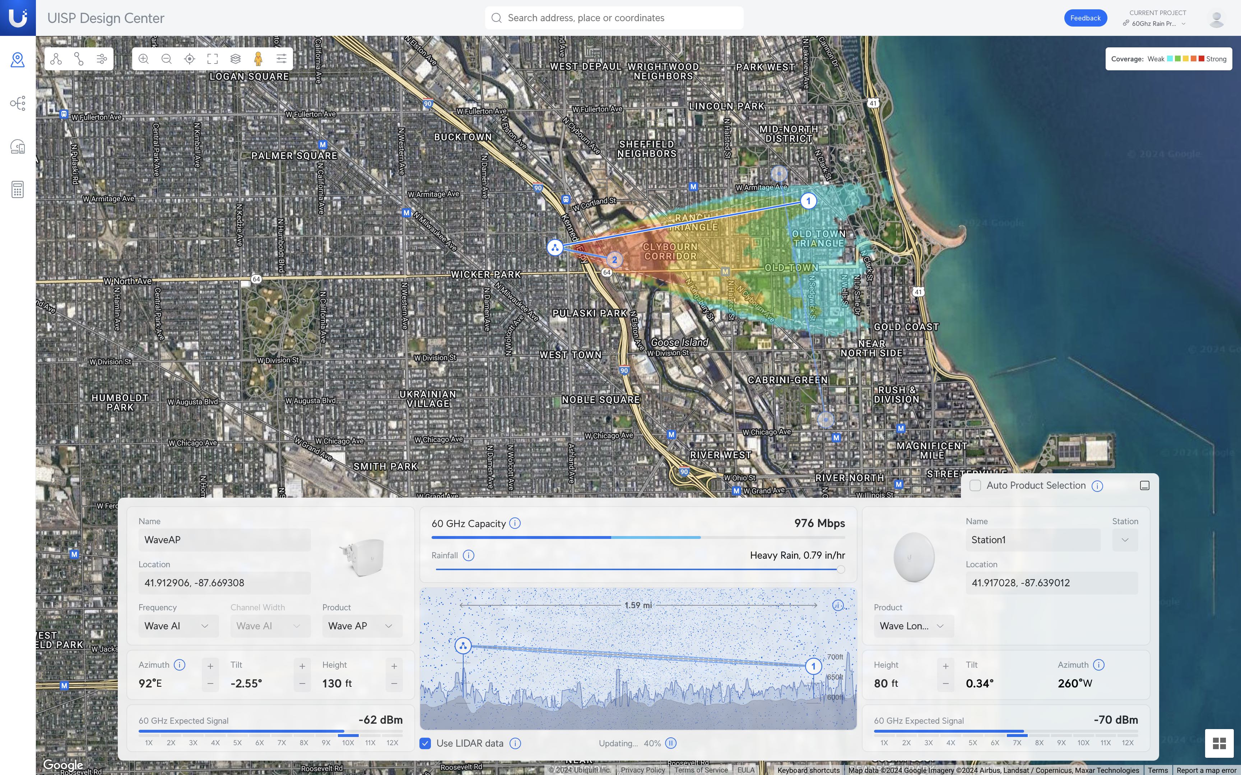
Task: Show Auto Product Selection info tooltip
Action: (x=1097, y=486)
